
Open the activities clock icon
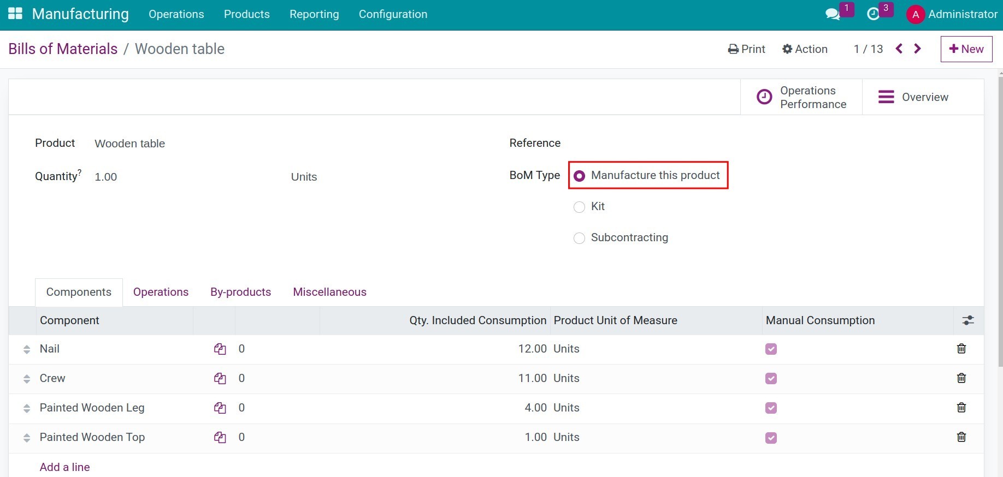(873, 14)
